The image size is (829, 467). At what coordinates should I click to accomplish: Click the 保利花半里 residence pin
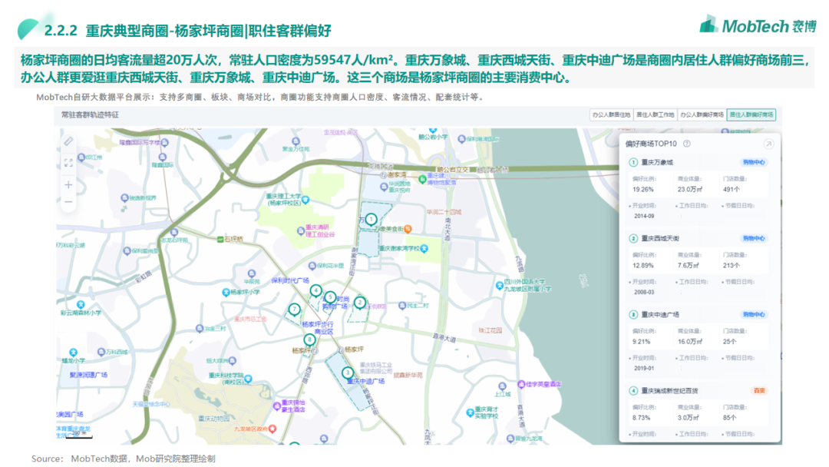312,266
